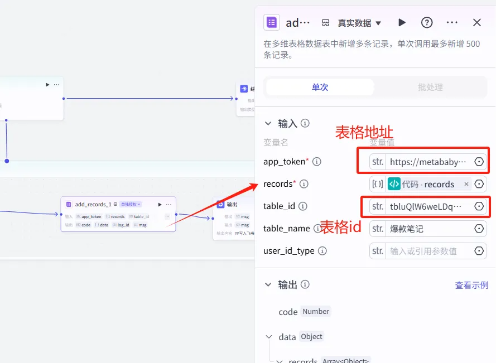Screen dimensions: 496x363
Task: Edit the table_id value field
Action: (428, 206)
